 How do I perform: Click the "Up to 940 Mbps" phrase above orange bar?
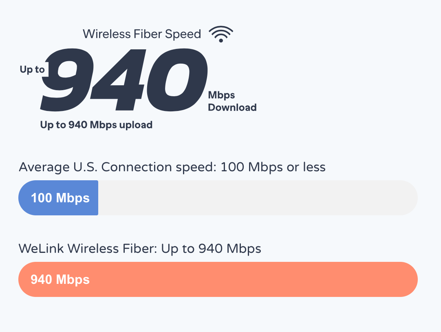[x=211, y=248]
